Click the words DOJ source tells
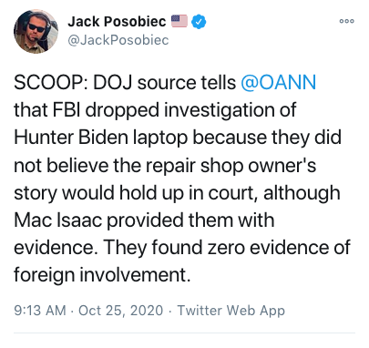Image resolution: width=369 pixels, height=348 pixels. point(165,82)
